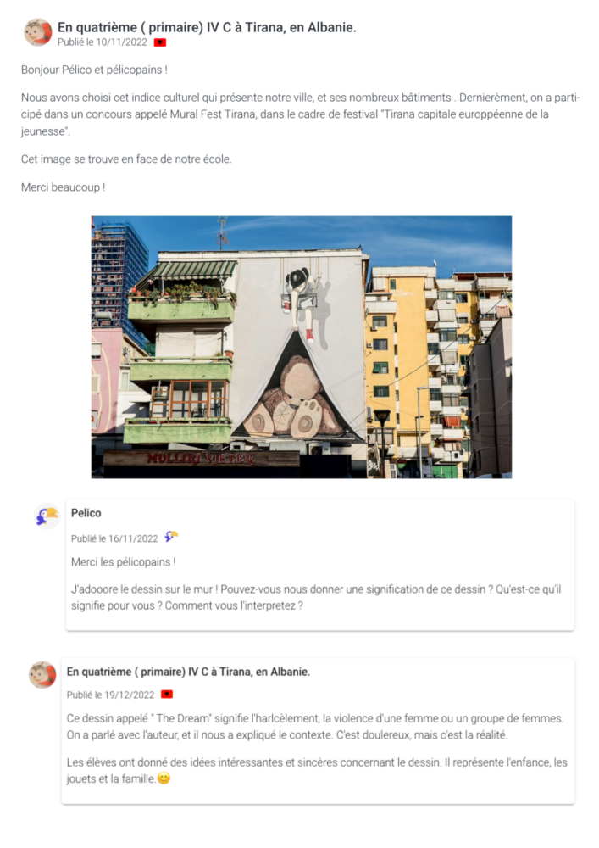Click Albanian flag icon next to 19/12/2022
The width and height of the screenshot is (599, 848).
tap(167, 694)
